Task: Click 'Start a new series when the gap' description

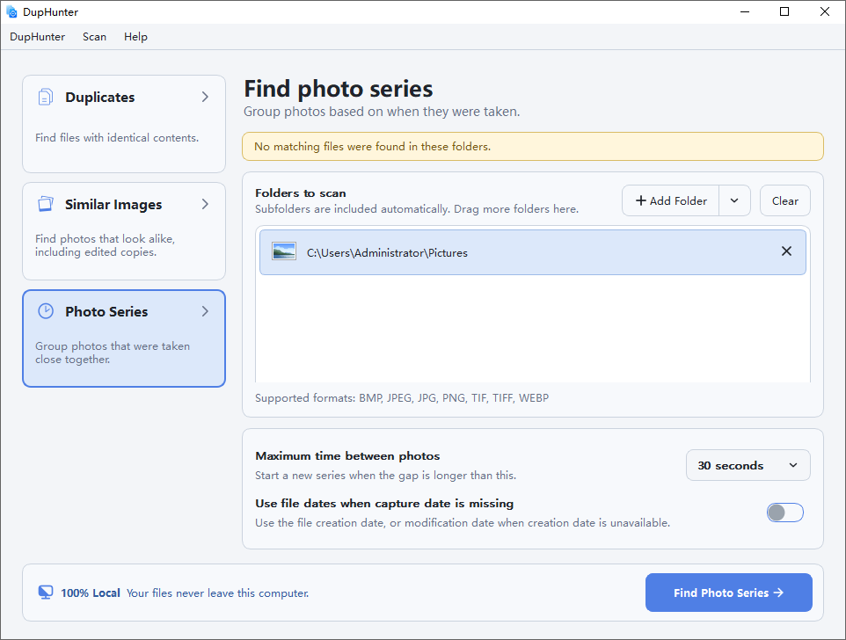Action: click(386, 476)
